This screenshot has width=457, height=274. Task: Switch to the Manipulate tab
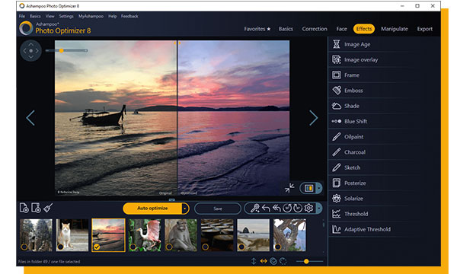pyautogui.click(x=395, y=29)
